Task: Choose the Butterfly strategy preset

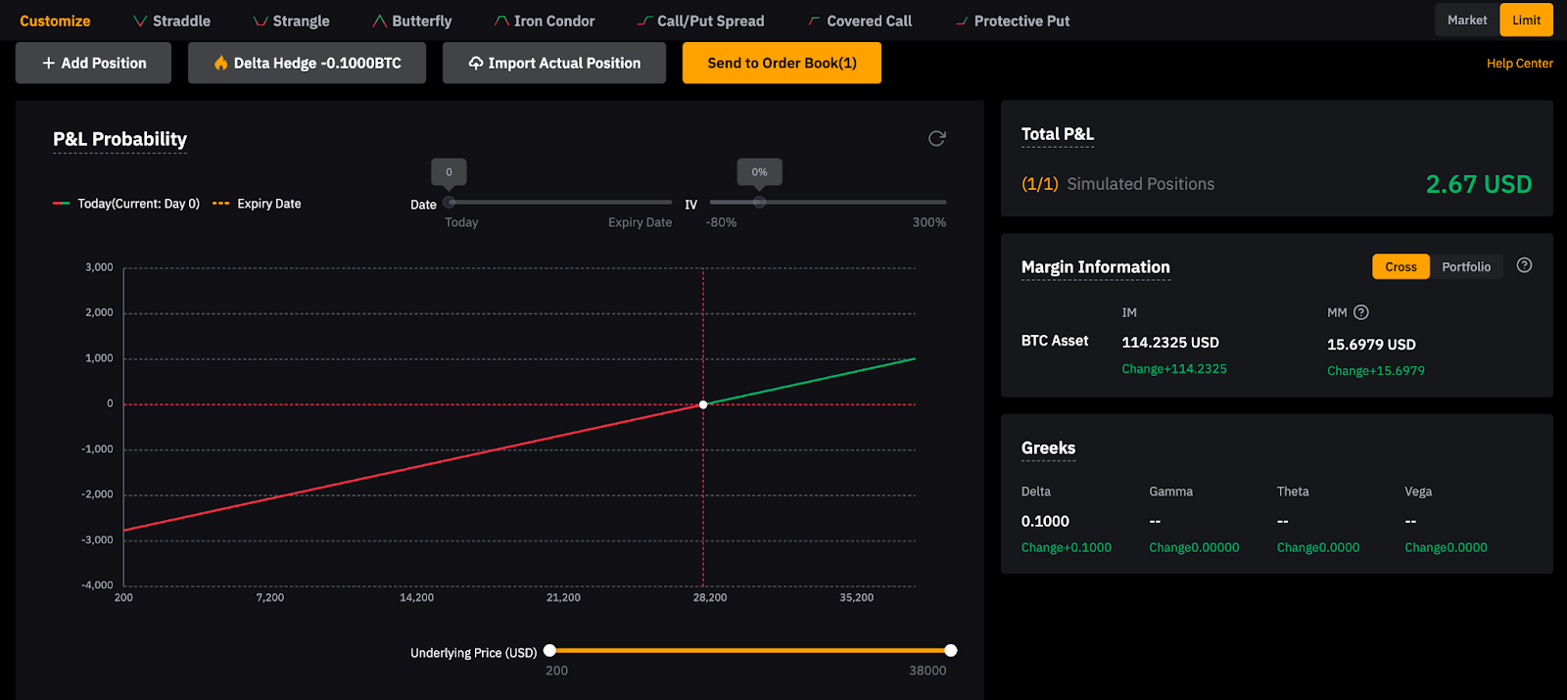Action: pyautogui.click(x=412, y=21)
